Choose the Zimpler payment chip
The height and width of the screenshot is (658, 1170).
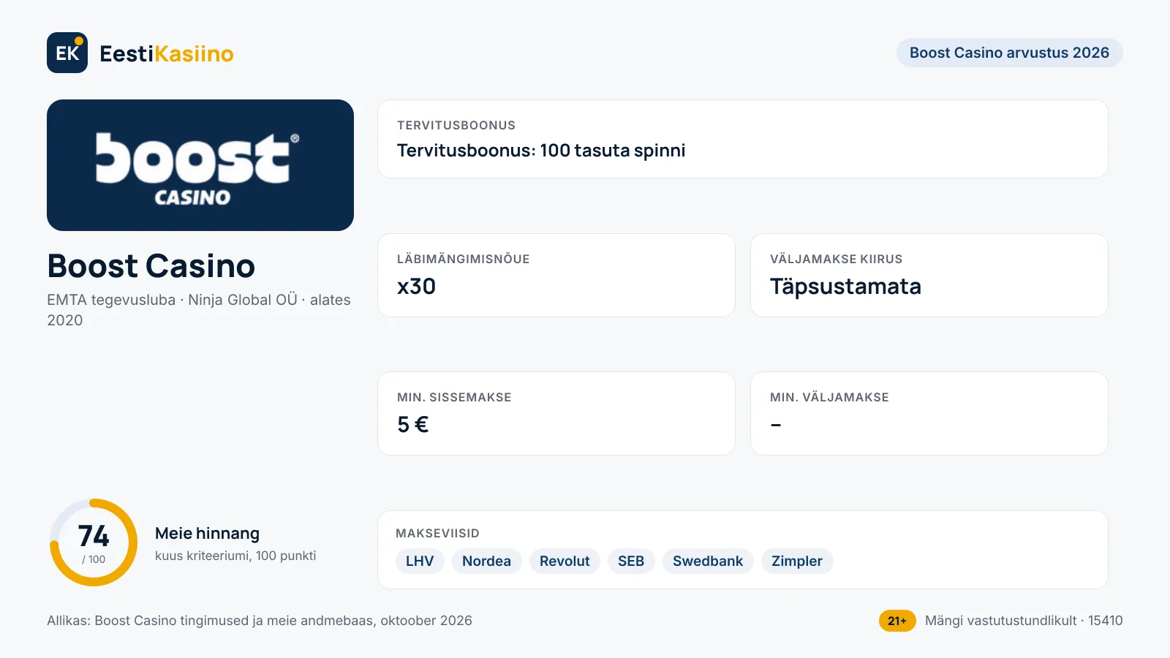point(797,561)
